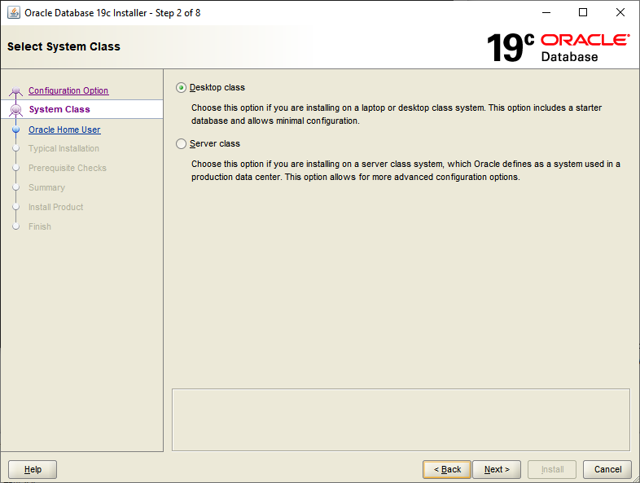Screen dimensions: 640x483
Task: Select the Desktop class radio button
Action: 181,88
